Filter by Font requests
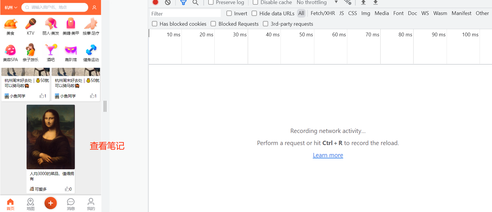492x212 pixels. [398, 13]
